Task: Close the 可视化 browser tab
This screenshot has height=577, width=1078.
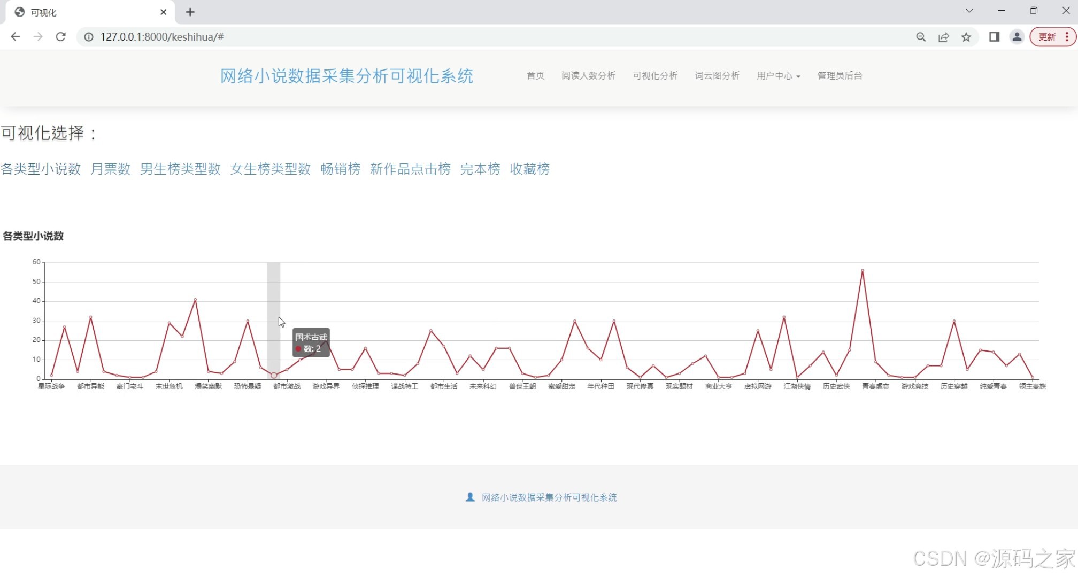Action: [x=164, y=12]
